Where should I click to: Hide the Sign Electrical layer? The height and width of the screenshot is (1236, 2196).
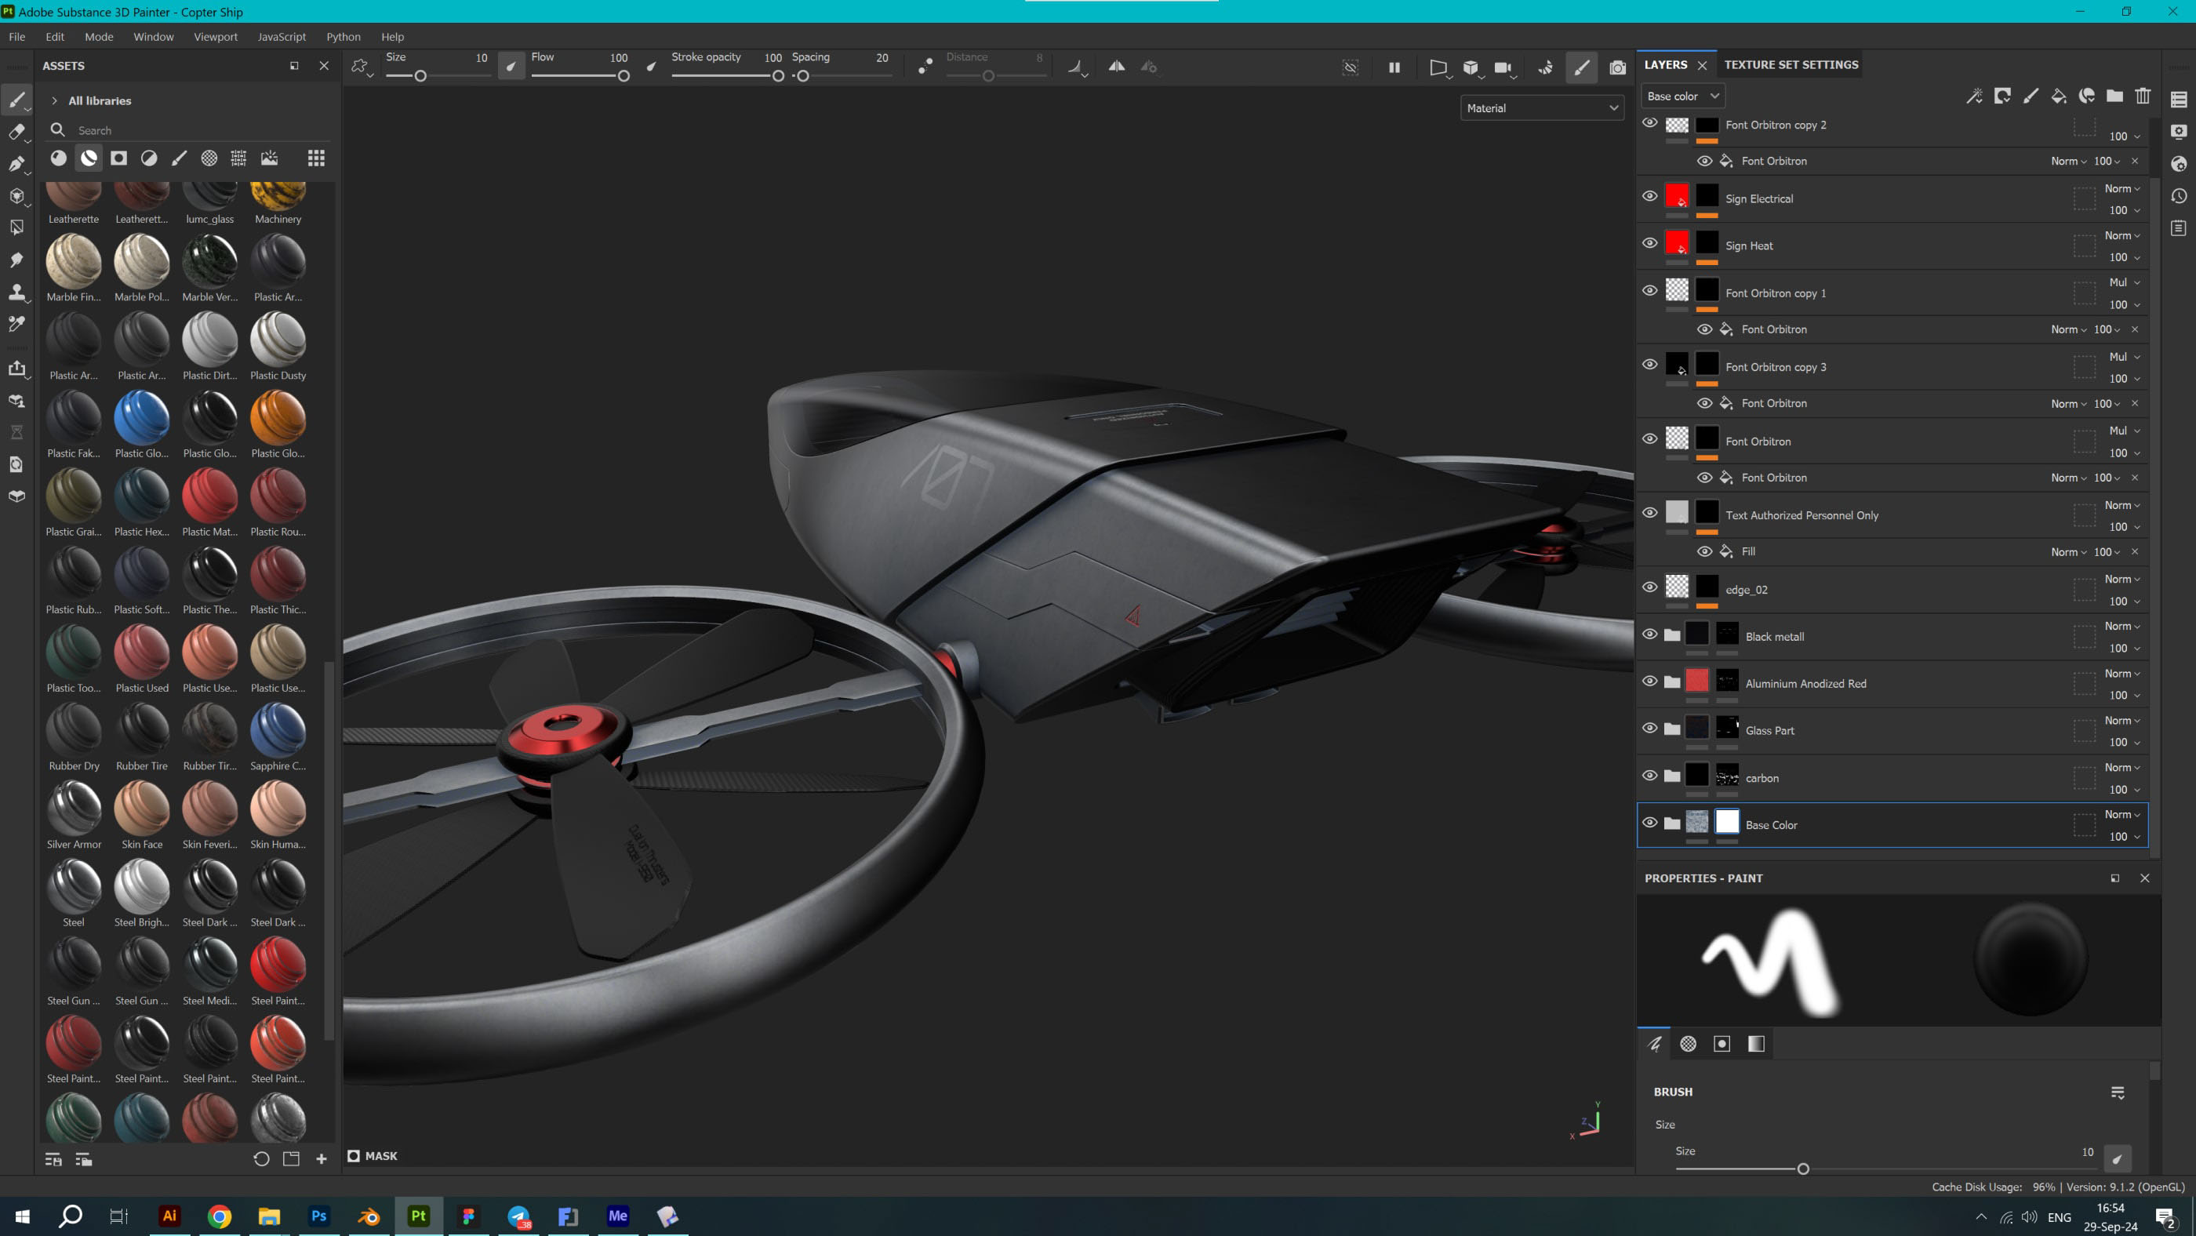coord(1649,196)
